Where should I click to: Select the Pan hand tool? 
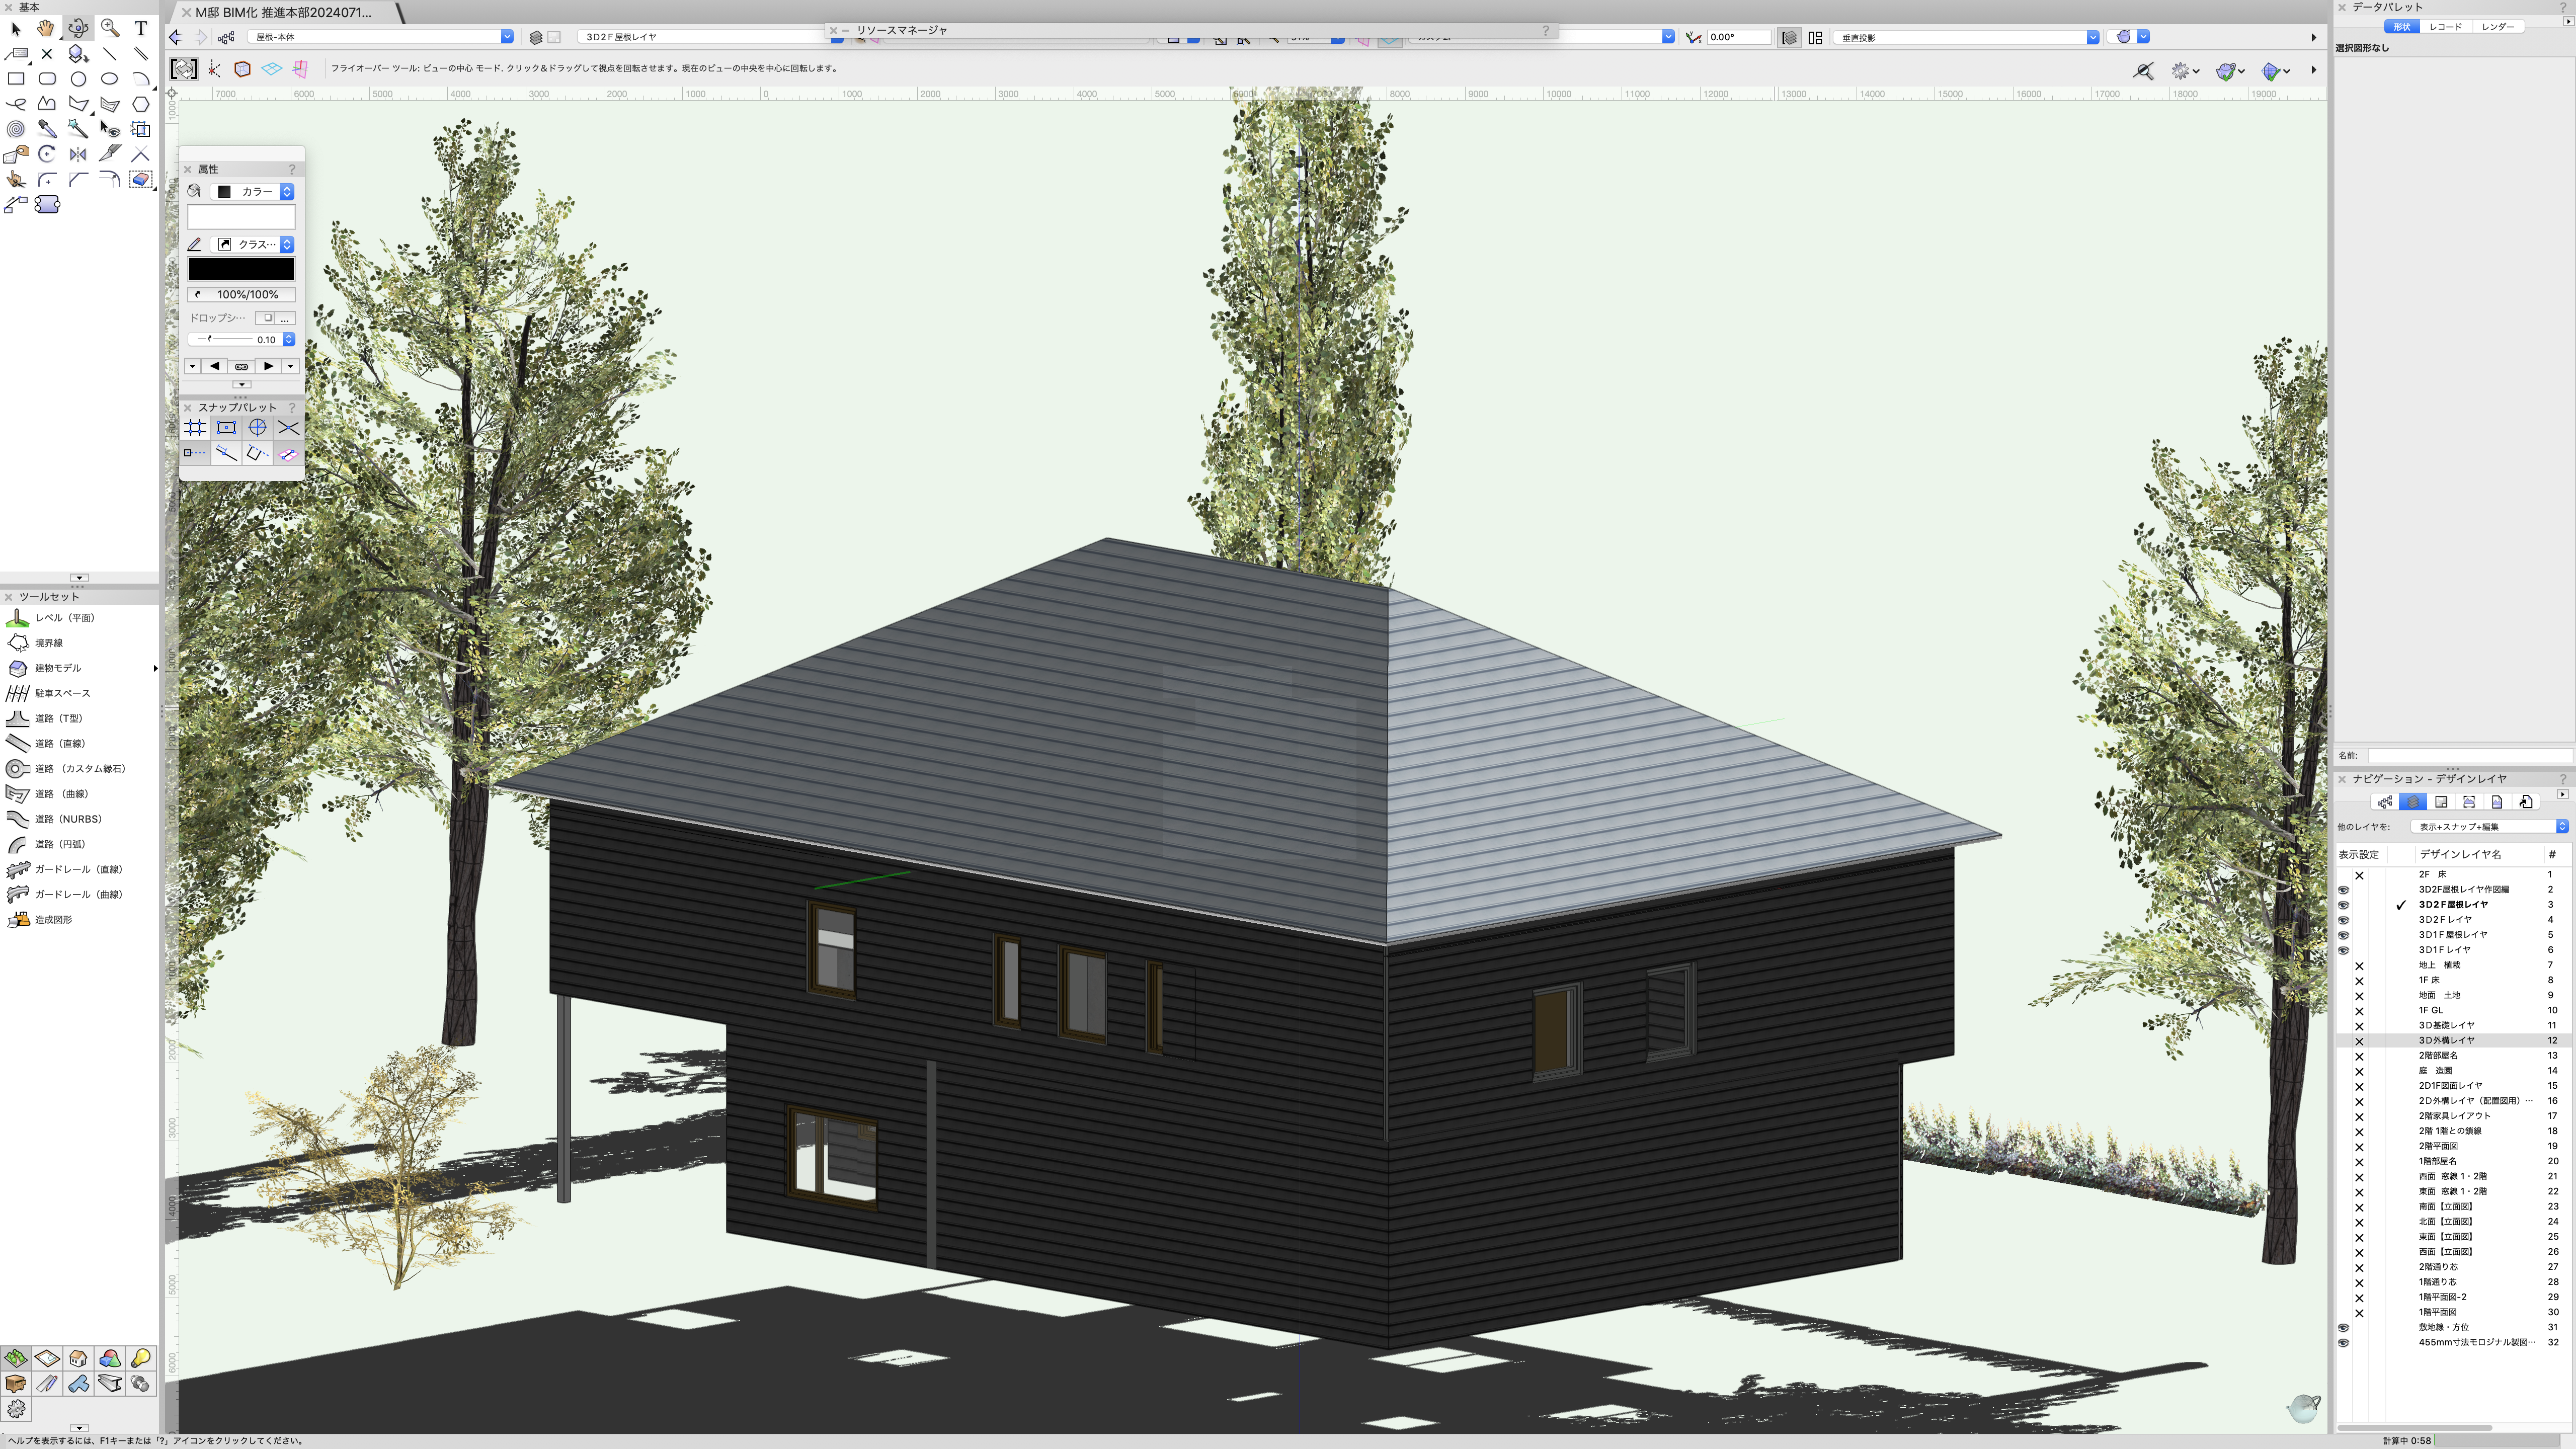pos(46,28)
